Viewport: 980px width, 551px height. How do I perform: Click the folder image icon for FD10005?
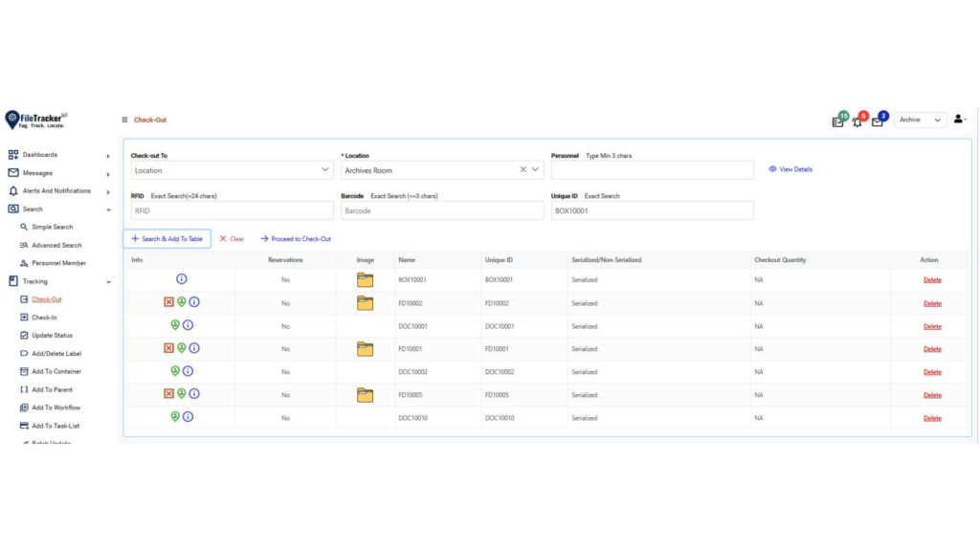pos(365,394)
